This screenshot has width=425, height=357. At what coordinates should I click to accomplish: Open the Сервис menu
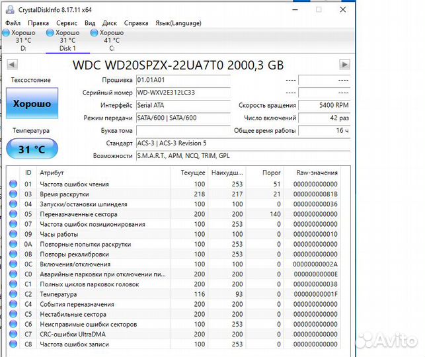67,23
